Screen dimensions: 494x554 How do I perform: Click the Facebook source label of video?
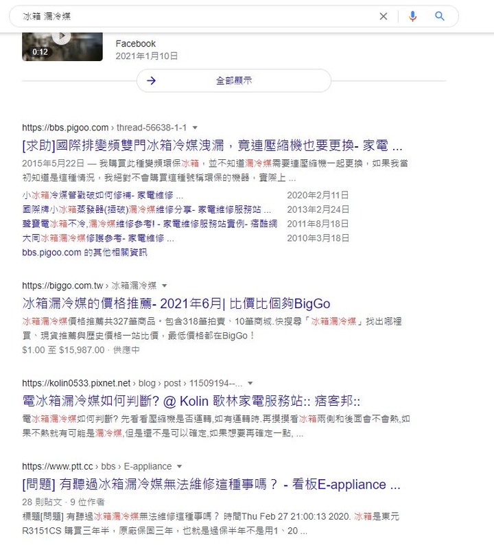click(136, 44)
